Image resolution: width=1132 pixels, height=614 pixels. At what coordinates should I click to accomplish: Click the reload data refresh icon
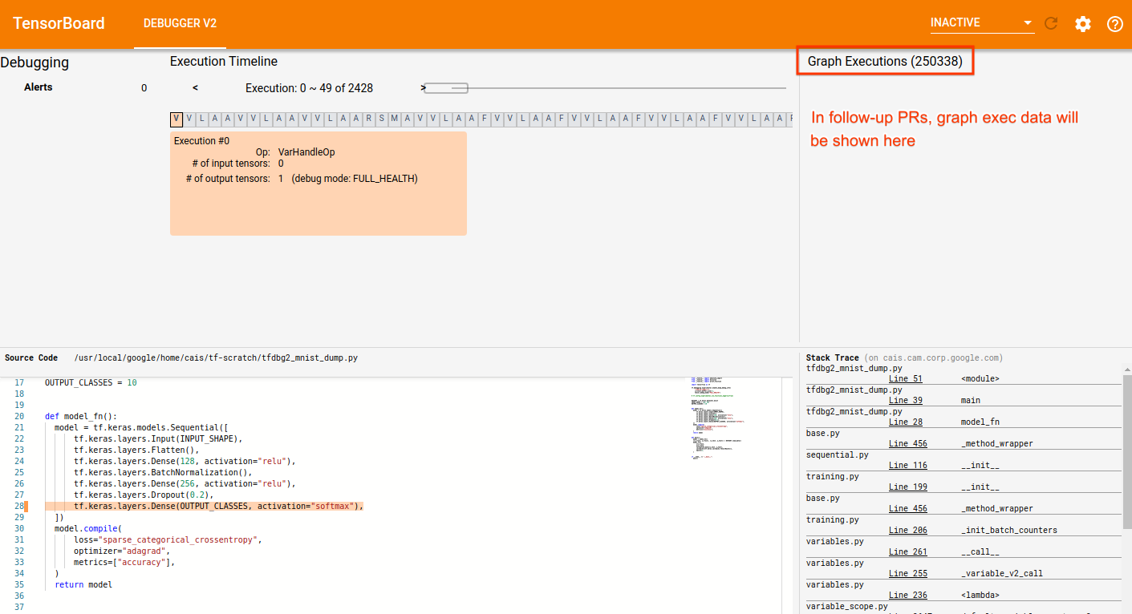pos(1051,23)
